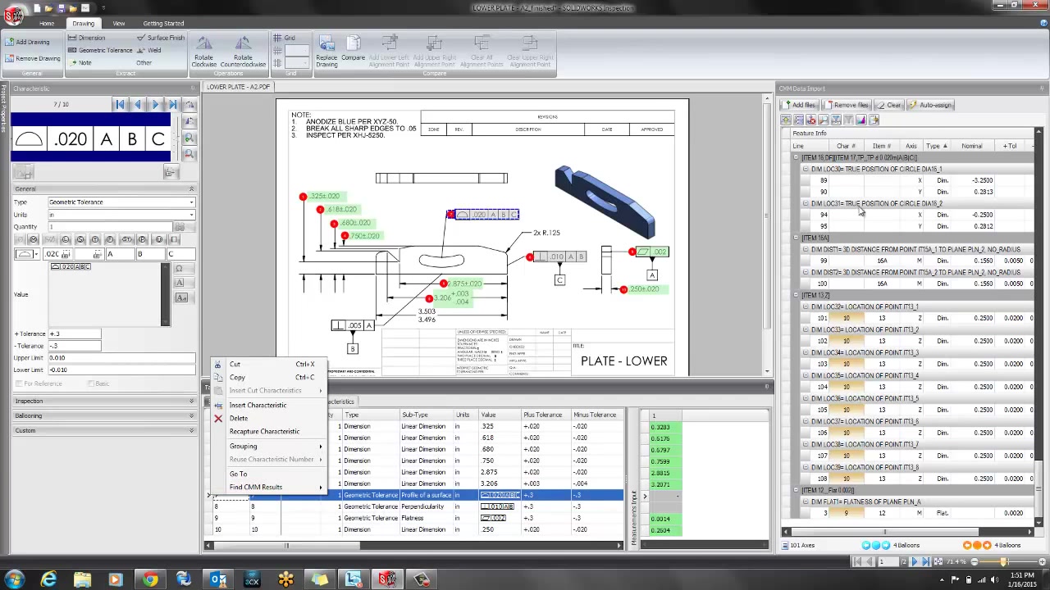This screenshot has height=590, width=1050.
Task: Click the Replace Drawing tool
Action: [326, 51]
